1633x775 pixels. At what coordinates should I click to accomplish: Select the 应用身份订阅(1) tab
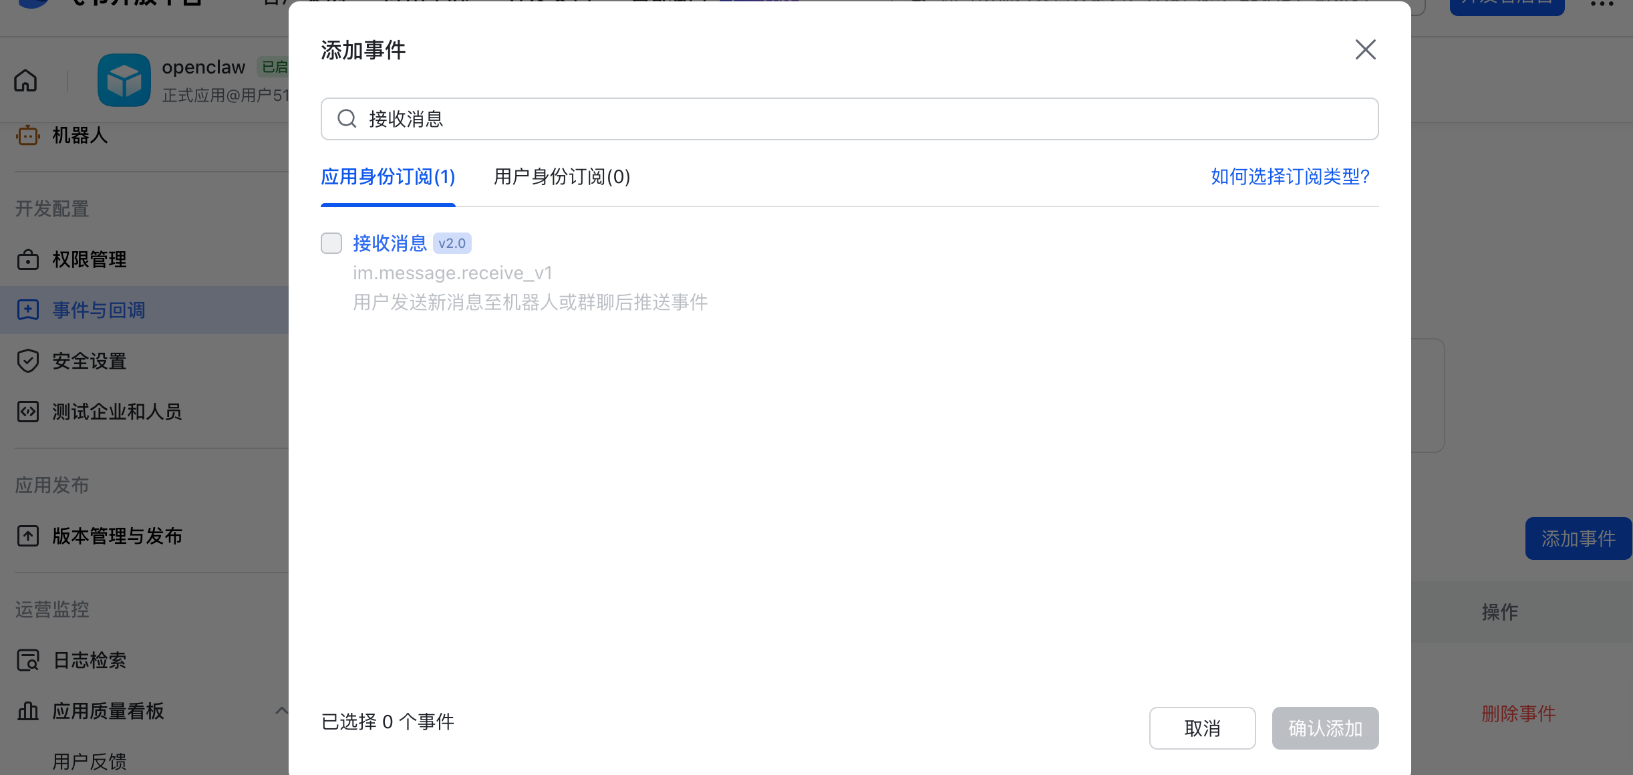[388, 177]
